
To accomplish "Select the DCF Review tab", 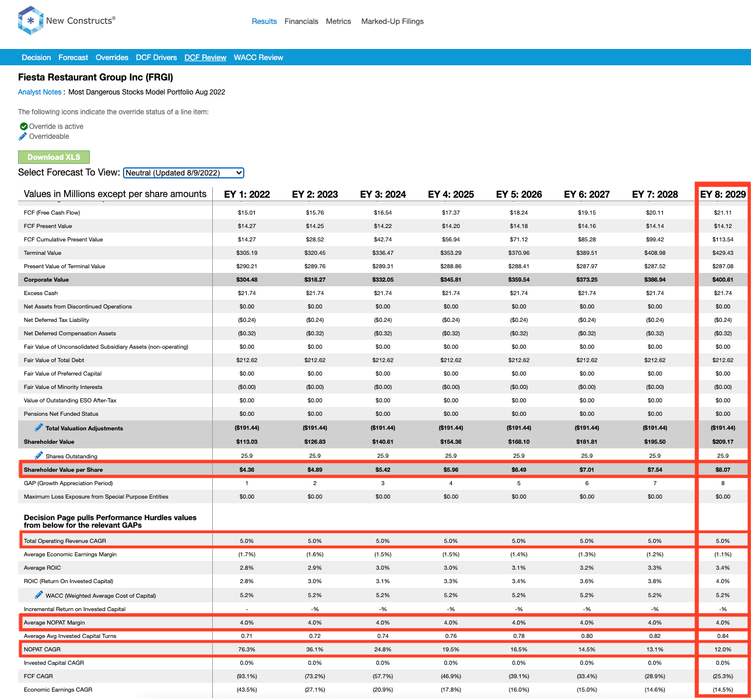I will click(x=205, y=57).
